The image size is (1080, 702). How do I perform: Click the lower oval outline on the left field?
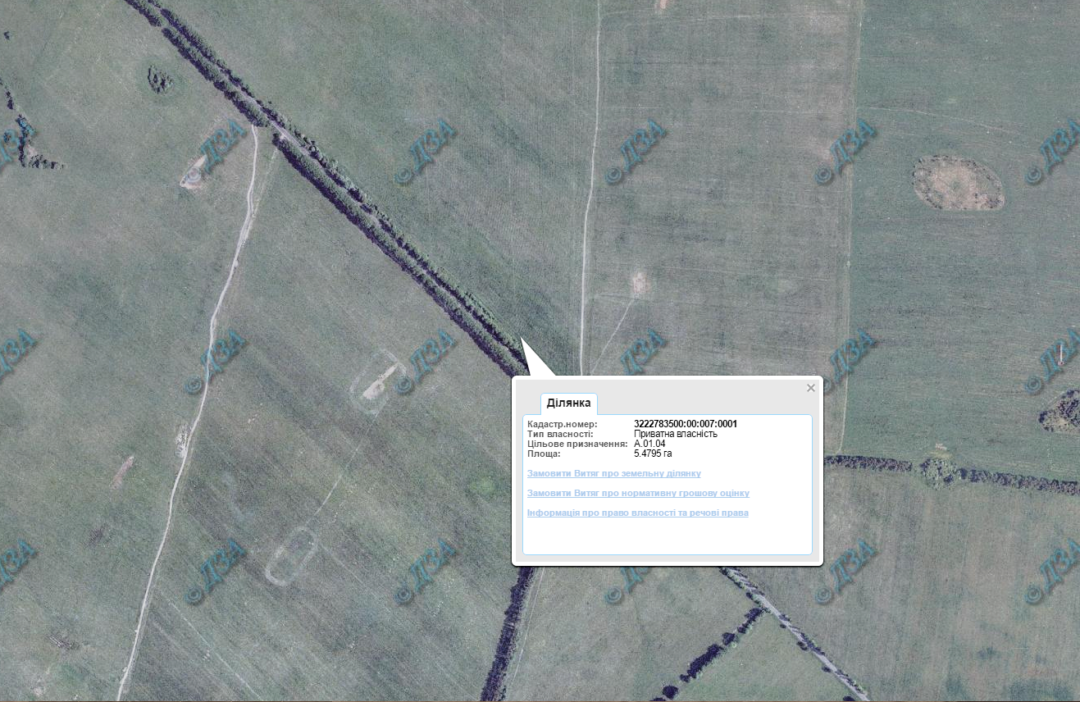(291, 557)
